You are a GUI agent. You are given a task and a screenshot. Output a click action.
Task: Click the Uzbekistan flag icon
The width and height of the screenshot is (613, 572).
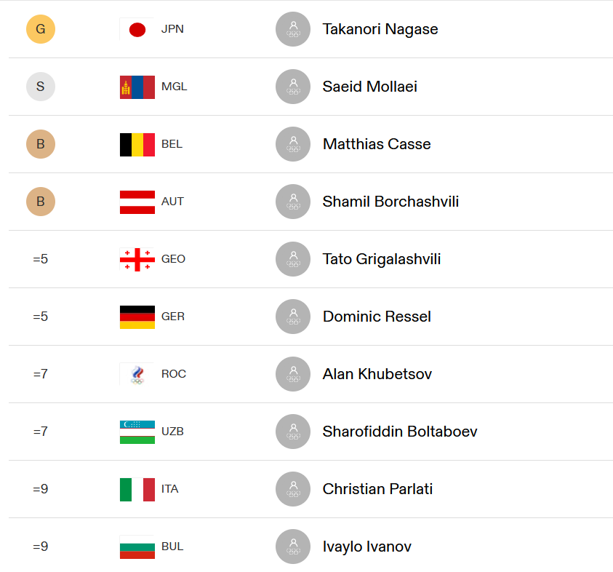click(137, 432)
